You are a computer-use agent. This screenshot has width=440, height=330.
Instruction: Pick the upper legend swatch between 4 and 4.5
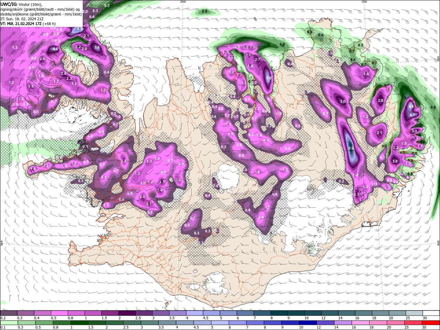pos(195,313)
